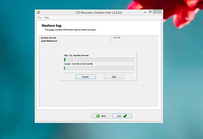Select the 'filmek.avi' log entry
The width and height of the screenshot is (203, 139).
[x=49, y=41]
